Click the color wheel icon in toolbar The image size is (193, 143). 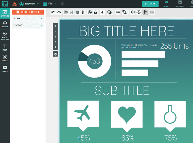tap(90, 12)
